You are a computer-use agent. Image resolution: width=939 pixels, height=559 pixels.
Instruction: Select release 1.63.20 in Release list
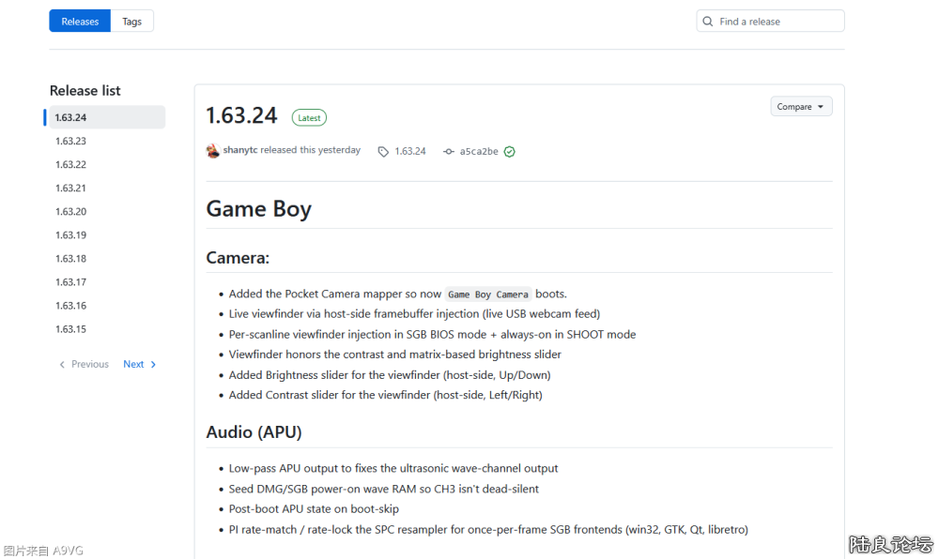coord(70,212)
